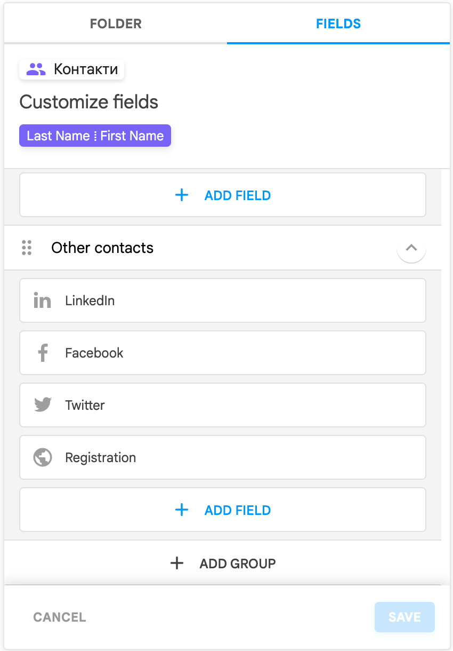Screen dimensions: 453x651
Task: Select the purple Last Name First Name chip
Action: pos(95,136)
